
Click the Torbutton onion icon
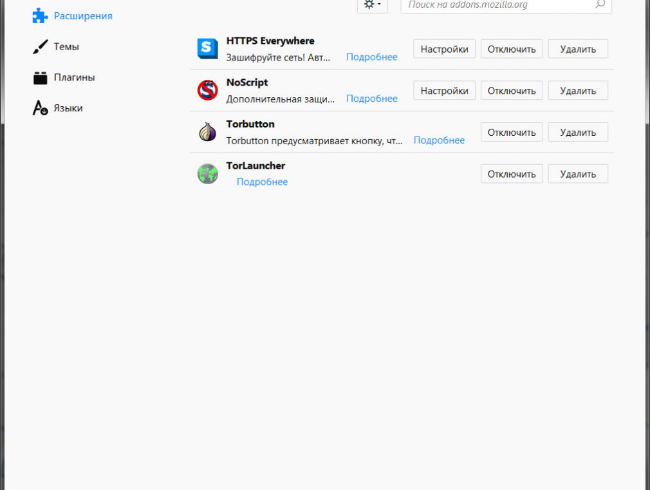pos(207,131)
